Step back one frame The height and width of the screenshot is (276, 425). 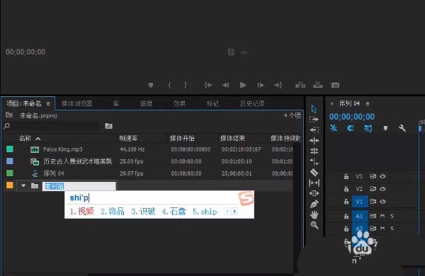pyautogui.click(x=225, y=86)
